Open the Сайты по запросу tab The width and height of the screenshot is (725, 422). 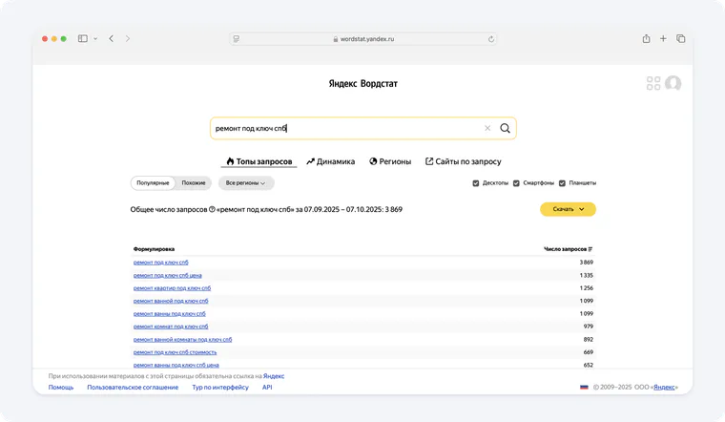(463, 161)
